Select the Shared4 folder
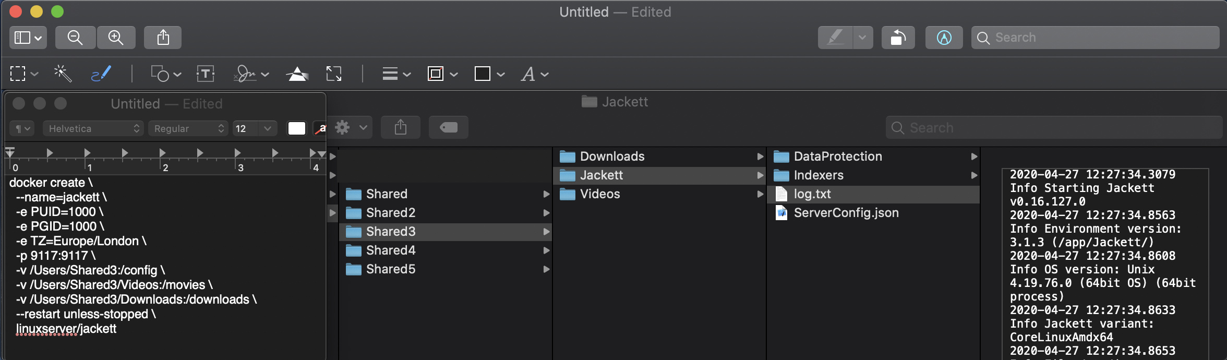The width and height of the screenshot is (1227, 360). [x=391, y=250]
